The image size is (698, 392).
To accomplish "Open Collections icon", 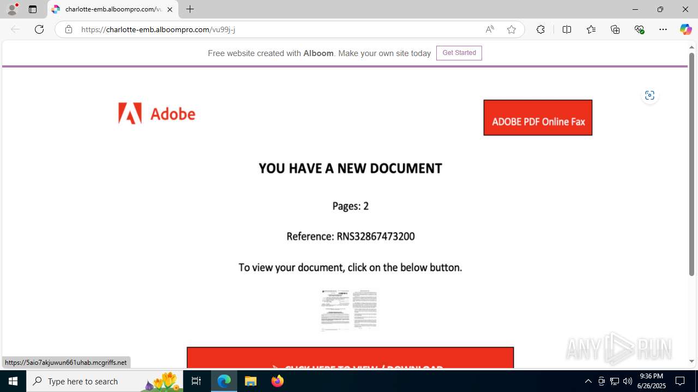I will 615,29.
